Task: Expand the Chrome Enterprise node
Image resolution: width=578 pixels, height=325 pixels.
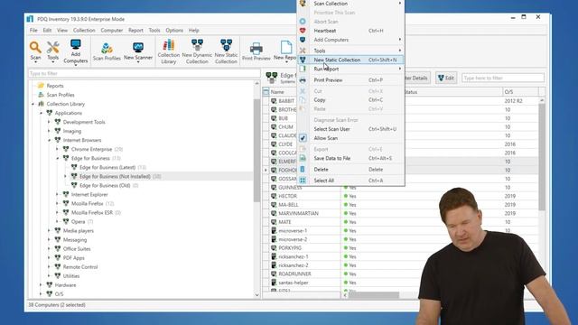Action: pyautogui.click(x=57, y=149)
